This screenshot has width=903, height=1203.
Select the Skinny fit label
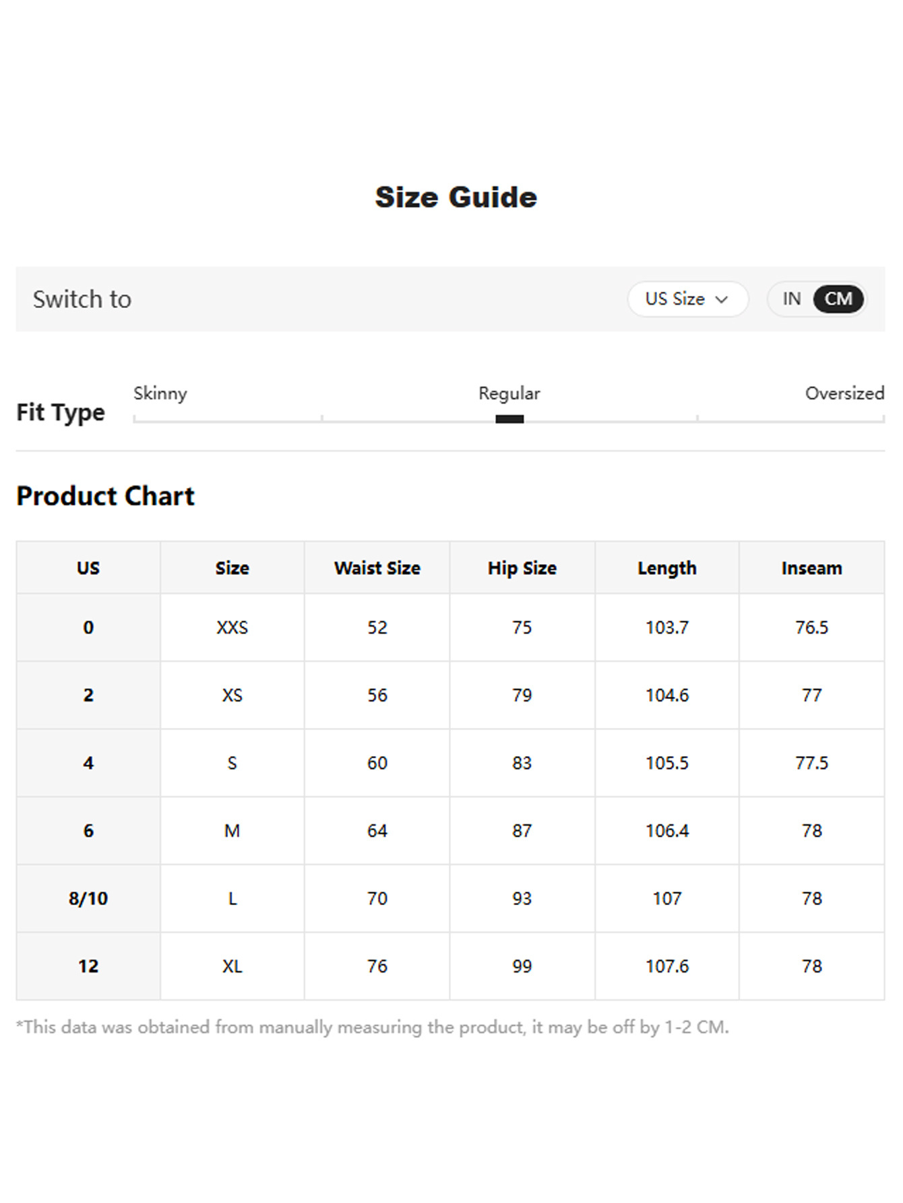click(160, 394)
